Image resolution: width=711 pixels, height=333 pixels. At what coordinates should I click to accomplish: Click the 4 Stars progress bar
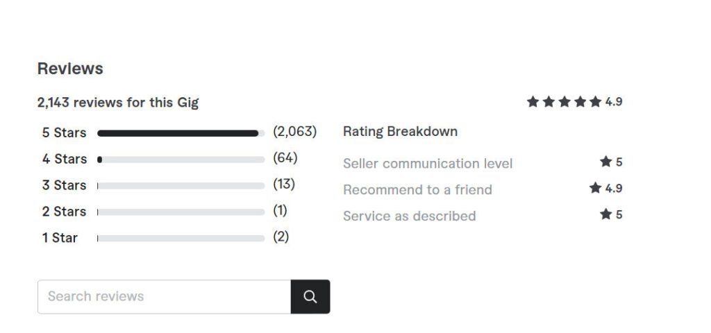tap(181, 160)
